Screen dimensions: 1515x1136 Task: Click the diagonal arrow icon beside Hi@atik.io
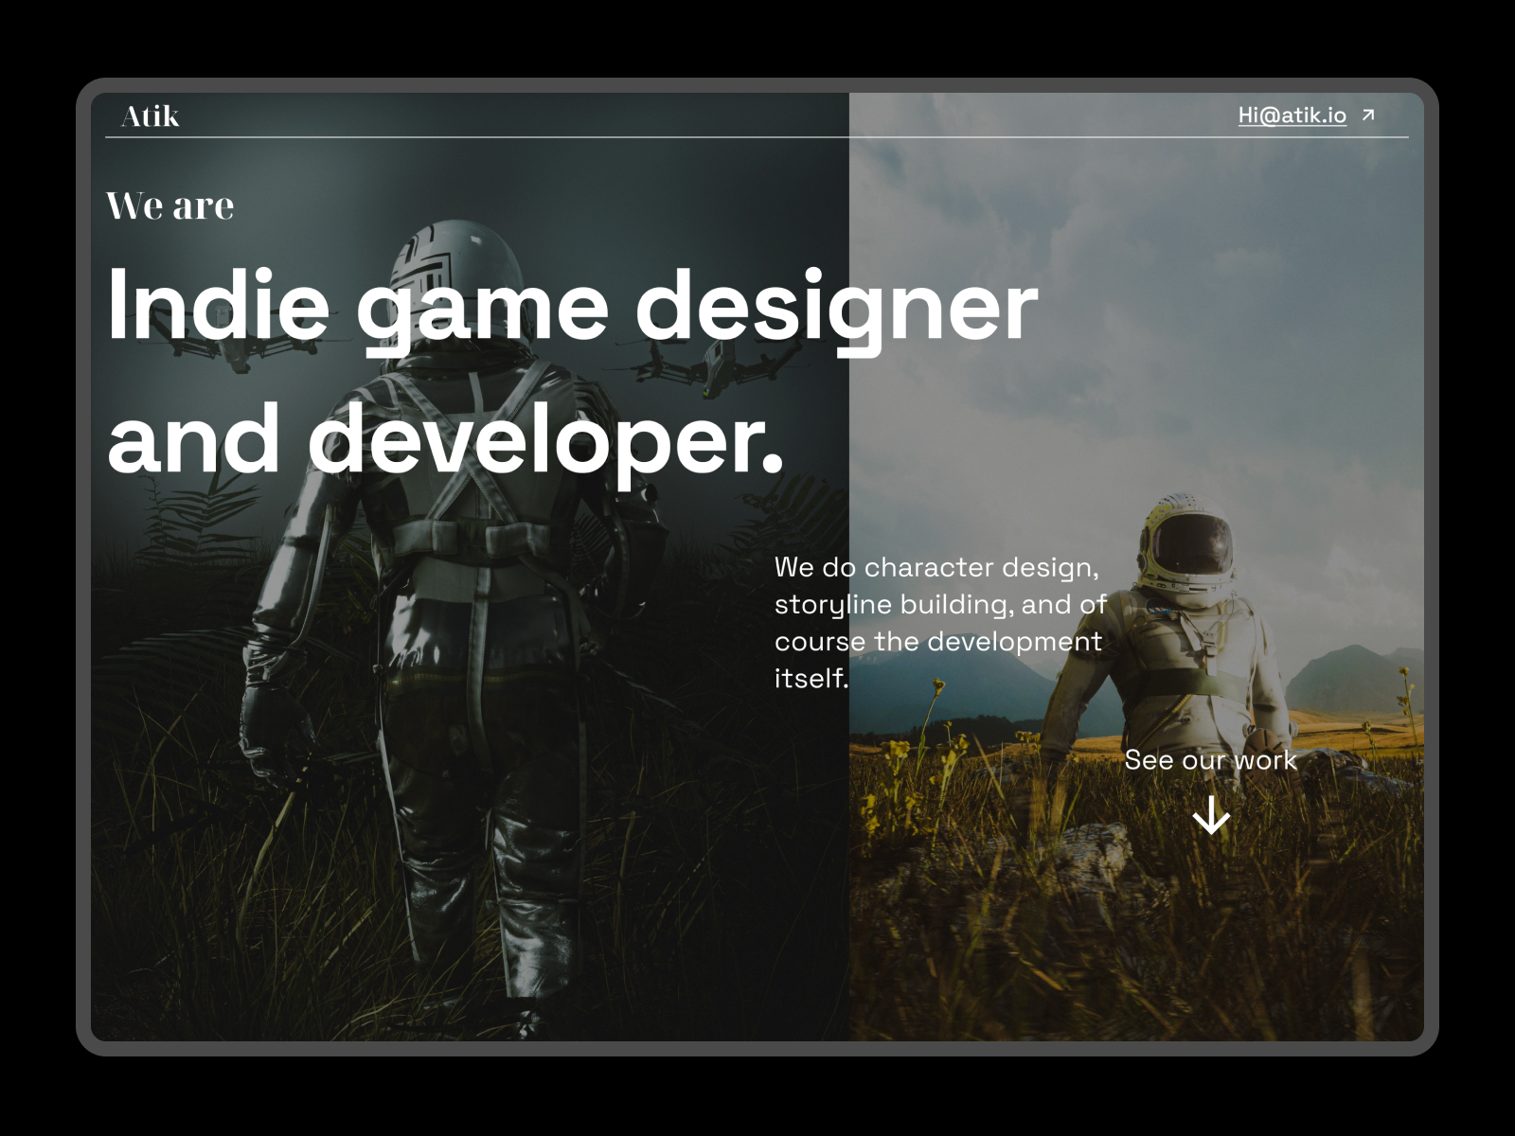[1366, 115]
